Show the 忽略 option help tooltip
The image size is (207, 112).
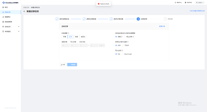tap(122, 37)
